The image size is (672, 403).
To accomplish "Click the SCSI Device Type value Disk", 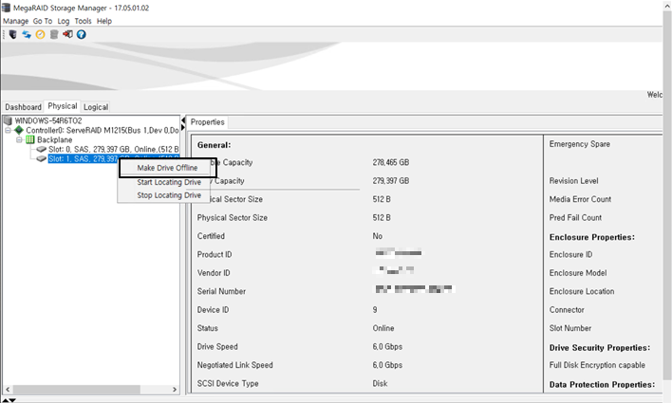I will [380, 383].
